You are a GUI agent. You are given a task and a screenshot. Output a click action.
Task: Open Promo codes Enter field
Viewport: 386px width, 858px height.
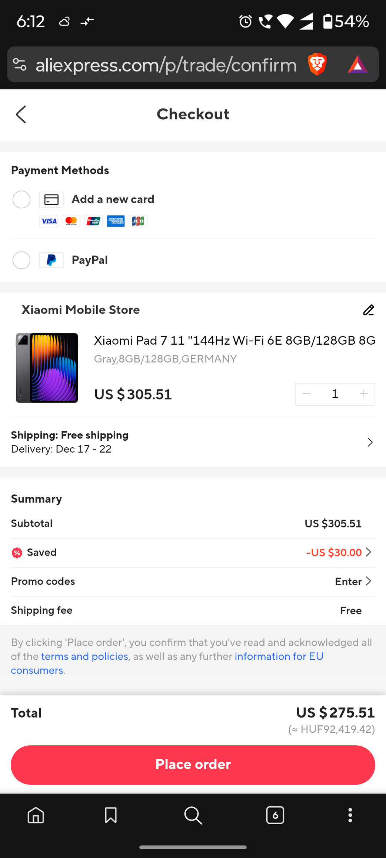point(353,582)
